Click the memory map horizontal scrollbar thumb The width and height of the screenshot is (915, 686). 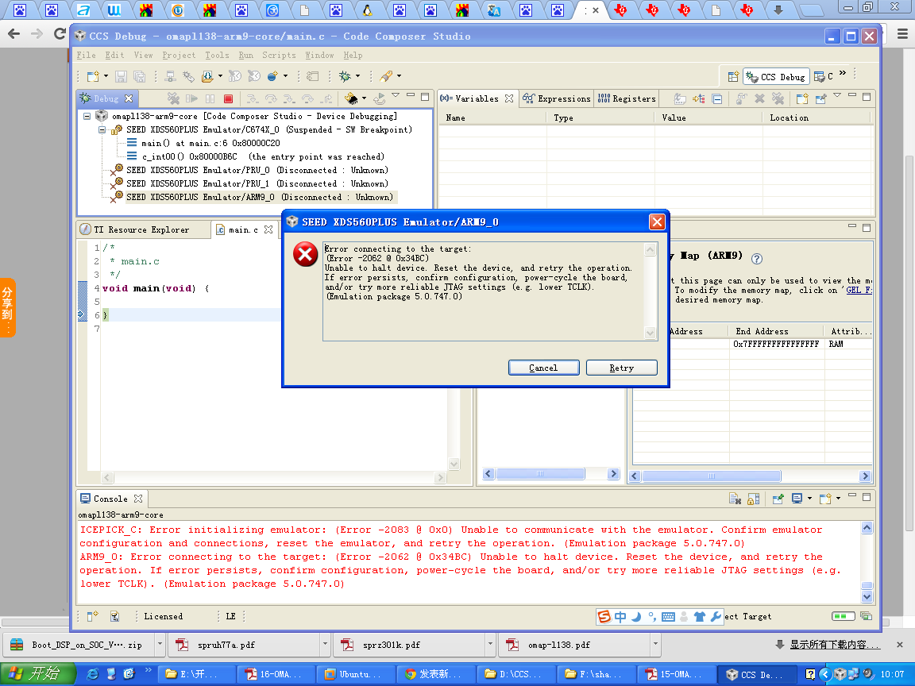[712, 476]
